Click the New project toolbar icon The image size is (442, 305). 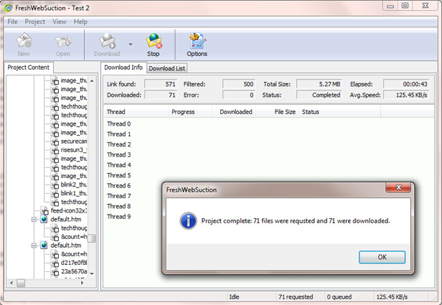point(23,41)
